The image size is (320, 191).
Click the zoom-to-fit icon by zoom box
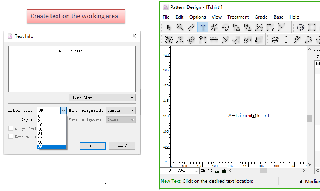pyautogui.click(x=210, y=171)
